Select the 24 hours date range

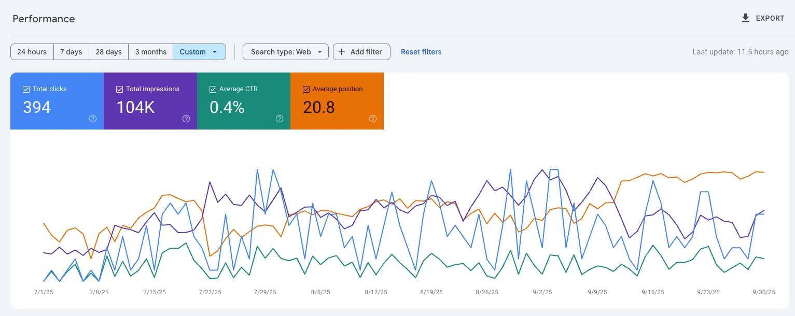(x=32, y=52)
